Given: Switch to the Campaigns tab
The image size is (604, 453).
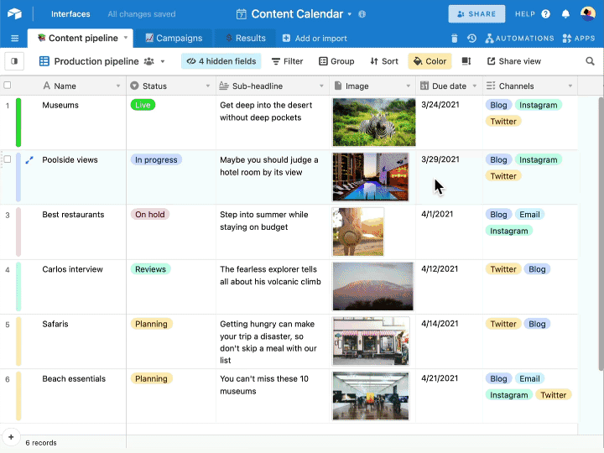Looking at the screenshot, I should 174,38.
